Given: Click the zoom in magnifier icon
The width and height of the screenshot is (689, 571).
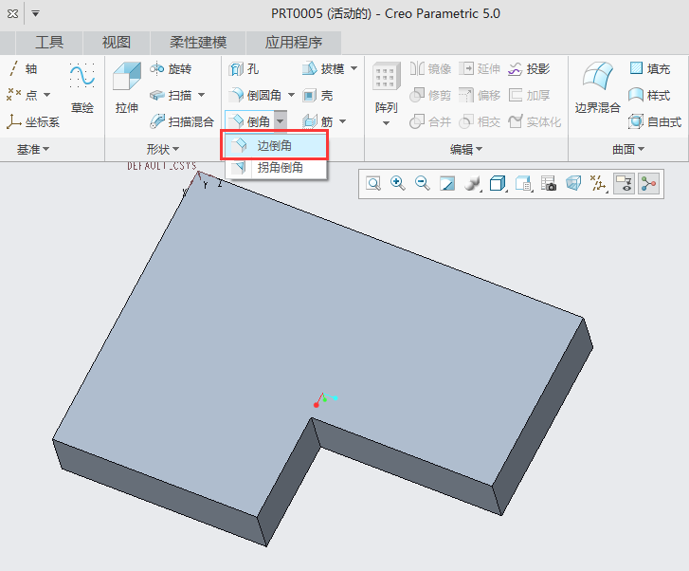Looking at the screenshot, I should 398,183.
